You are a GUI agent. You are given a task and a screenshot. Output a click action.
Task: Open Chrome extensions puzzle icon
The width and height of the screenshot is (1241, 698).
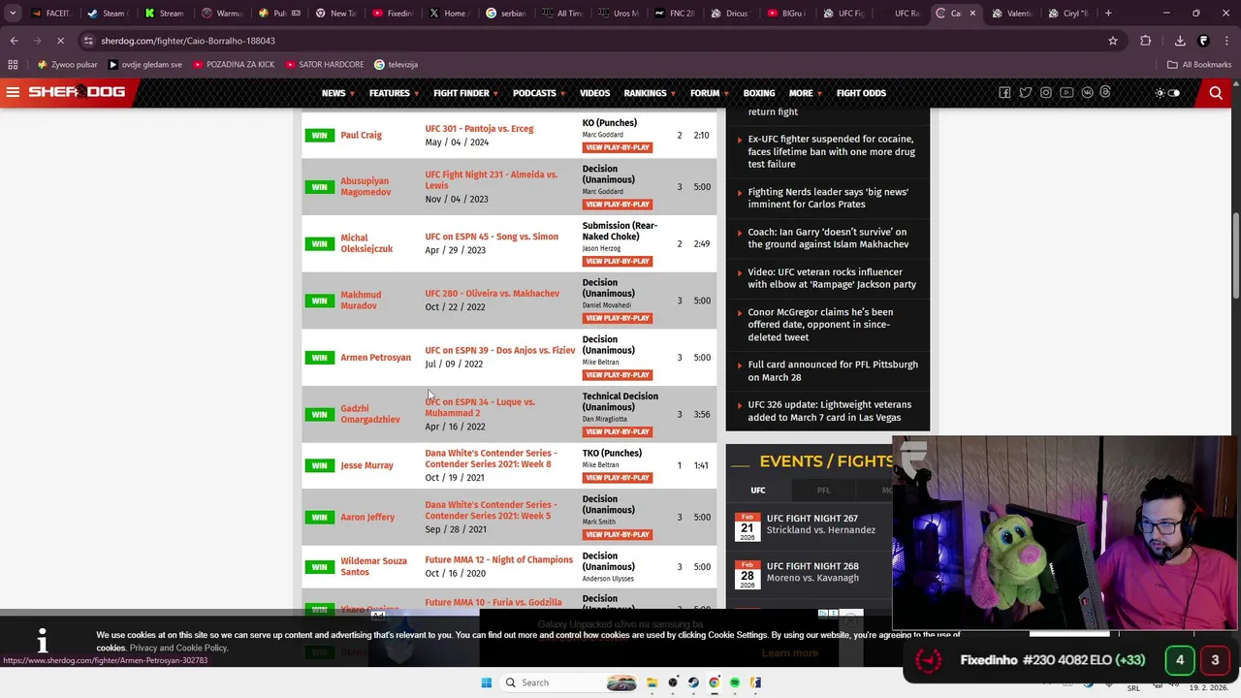point(1146,41)
